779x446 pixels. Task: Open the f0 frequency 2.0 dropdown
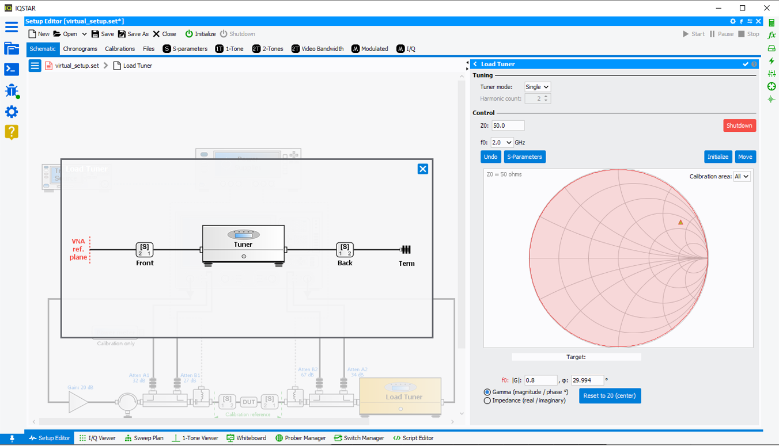click(502, 142)
